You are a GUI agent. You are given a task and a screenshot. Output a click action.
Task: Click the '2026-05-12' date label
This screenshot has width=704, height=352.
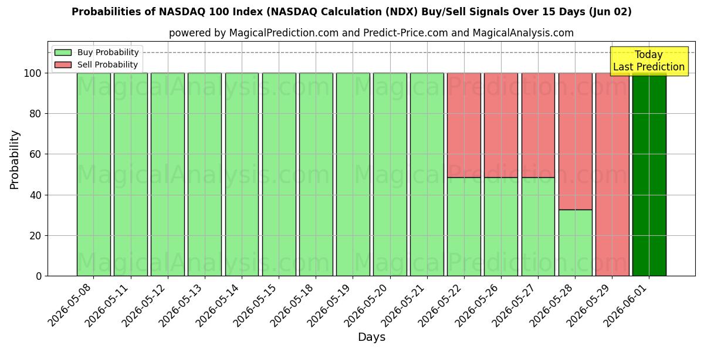(x=145, y=304)
